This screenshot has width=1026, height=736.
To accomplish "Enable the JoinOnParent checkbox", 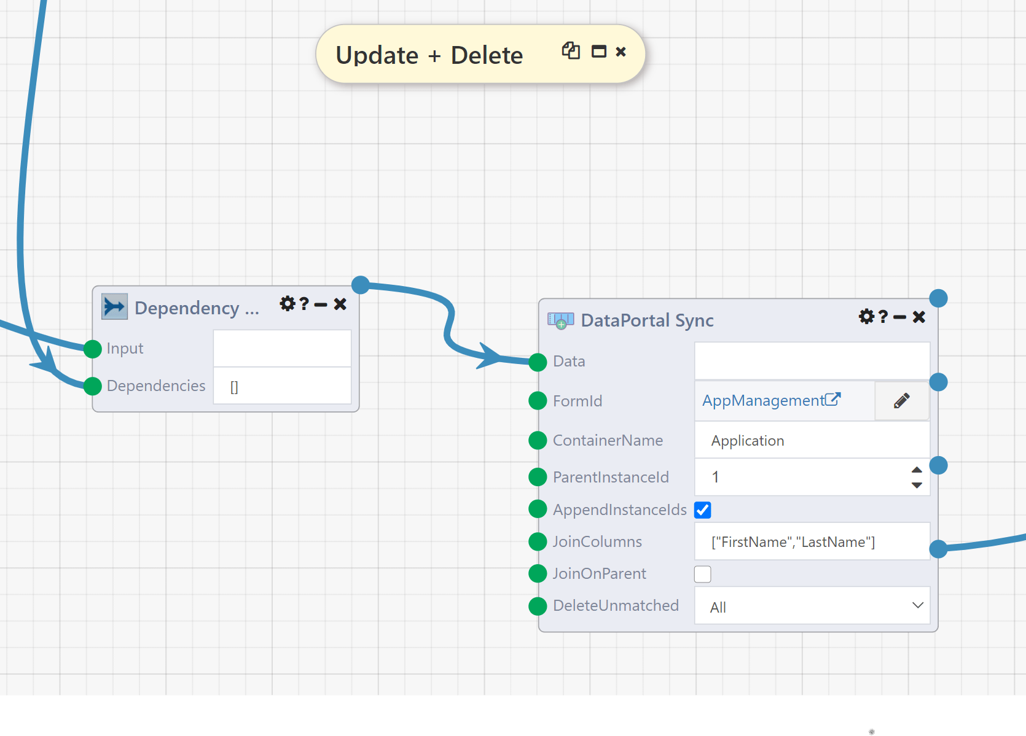I will click(x=702, y=574).
